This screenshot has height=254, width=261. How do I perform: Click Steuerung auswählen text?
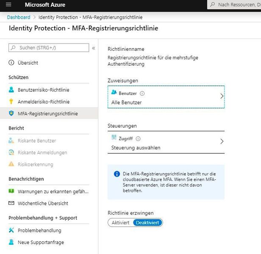click(x=136, y=148)
